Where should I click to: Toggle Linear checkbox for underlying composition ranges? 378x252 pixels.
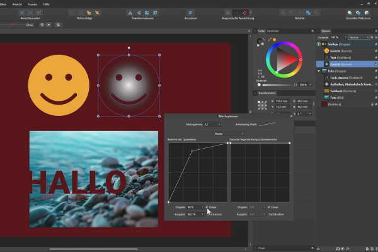[269, 207]
